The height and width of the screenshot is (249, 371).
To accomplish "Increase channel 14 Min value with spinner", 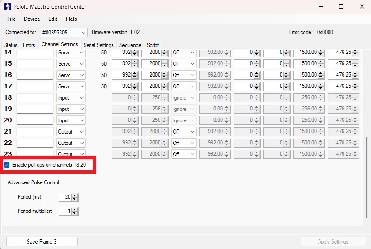I will [135, 51].
